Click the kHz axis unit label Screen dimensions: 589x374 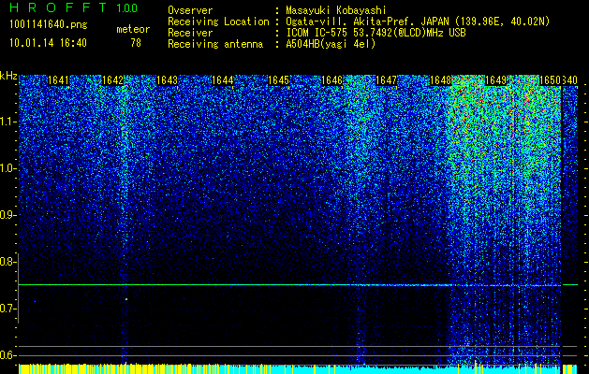[x=8, y=76]
